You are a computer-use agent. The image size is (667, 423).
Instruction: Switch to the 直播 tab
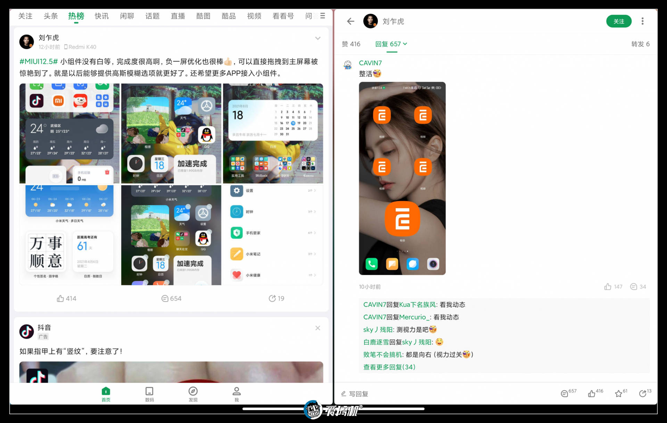pyautogui.click(x=178, y=16)
